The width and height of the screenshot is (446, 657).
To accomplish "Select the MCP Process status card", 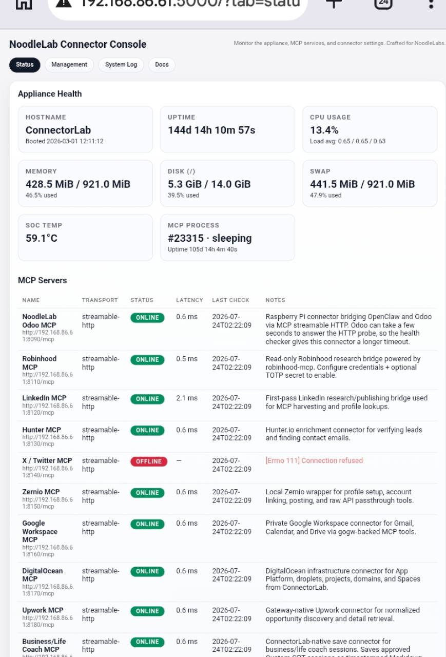I will click(x=227, y=238).
